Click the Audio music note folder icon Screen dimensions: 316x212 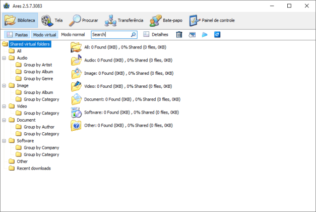(x=76, y=60)
